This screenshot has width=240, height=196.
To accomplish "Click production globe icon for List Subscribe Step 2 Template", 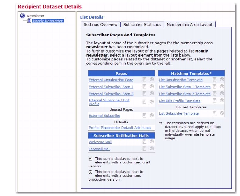I will [x=222, y=93].
